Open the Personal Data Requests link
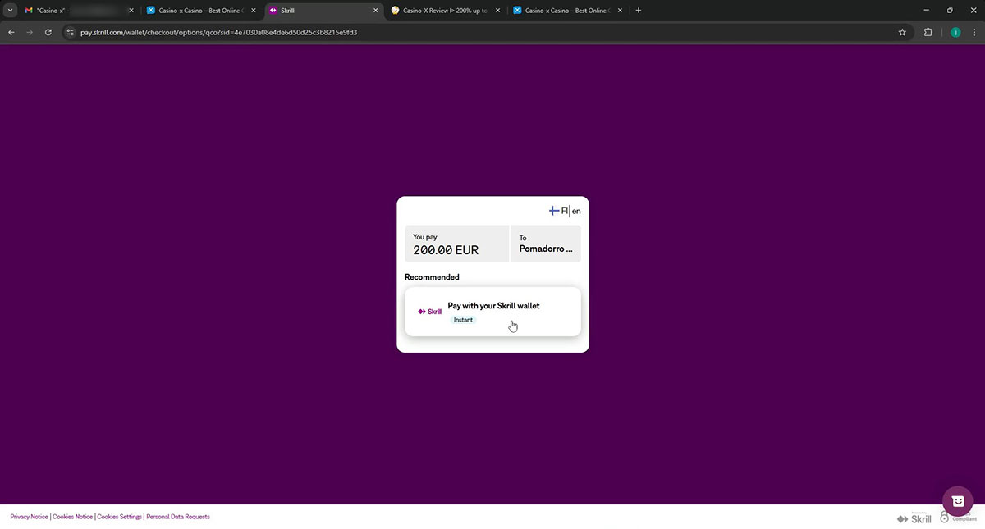The width and height of the screenshot is (985, 529). tap(178, 517)
